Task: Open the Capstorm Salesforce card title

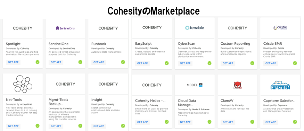Action: click(279, 101)
